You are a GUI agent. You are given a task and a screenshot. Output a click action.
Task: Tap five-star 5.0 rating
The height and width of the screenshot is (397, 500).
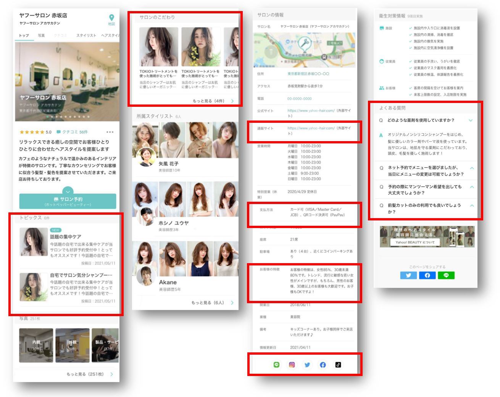(x=35, y=132)
